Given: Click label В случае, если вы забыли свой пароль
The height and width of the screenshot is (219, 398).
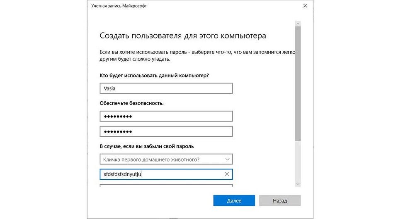Looking at the screenshot, I should 147,146.
